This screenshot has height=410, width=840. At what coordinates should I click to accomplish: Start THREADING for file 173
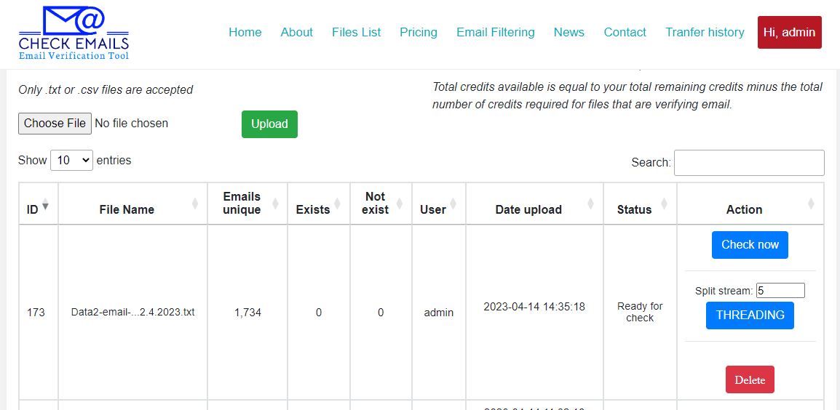pyautogui.click(x=749, y=315)
